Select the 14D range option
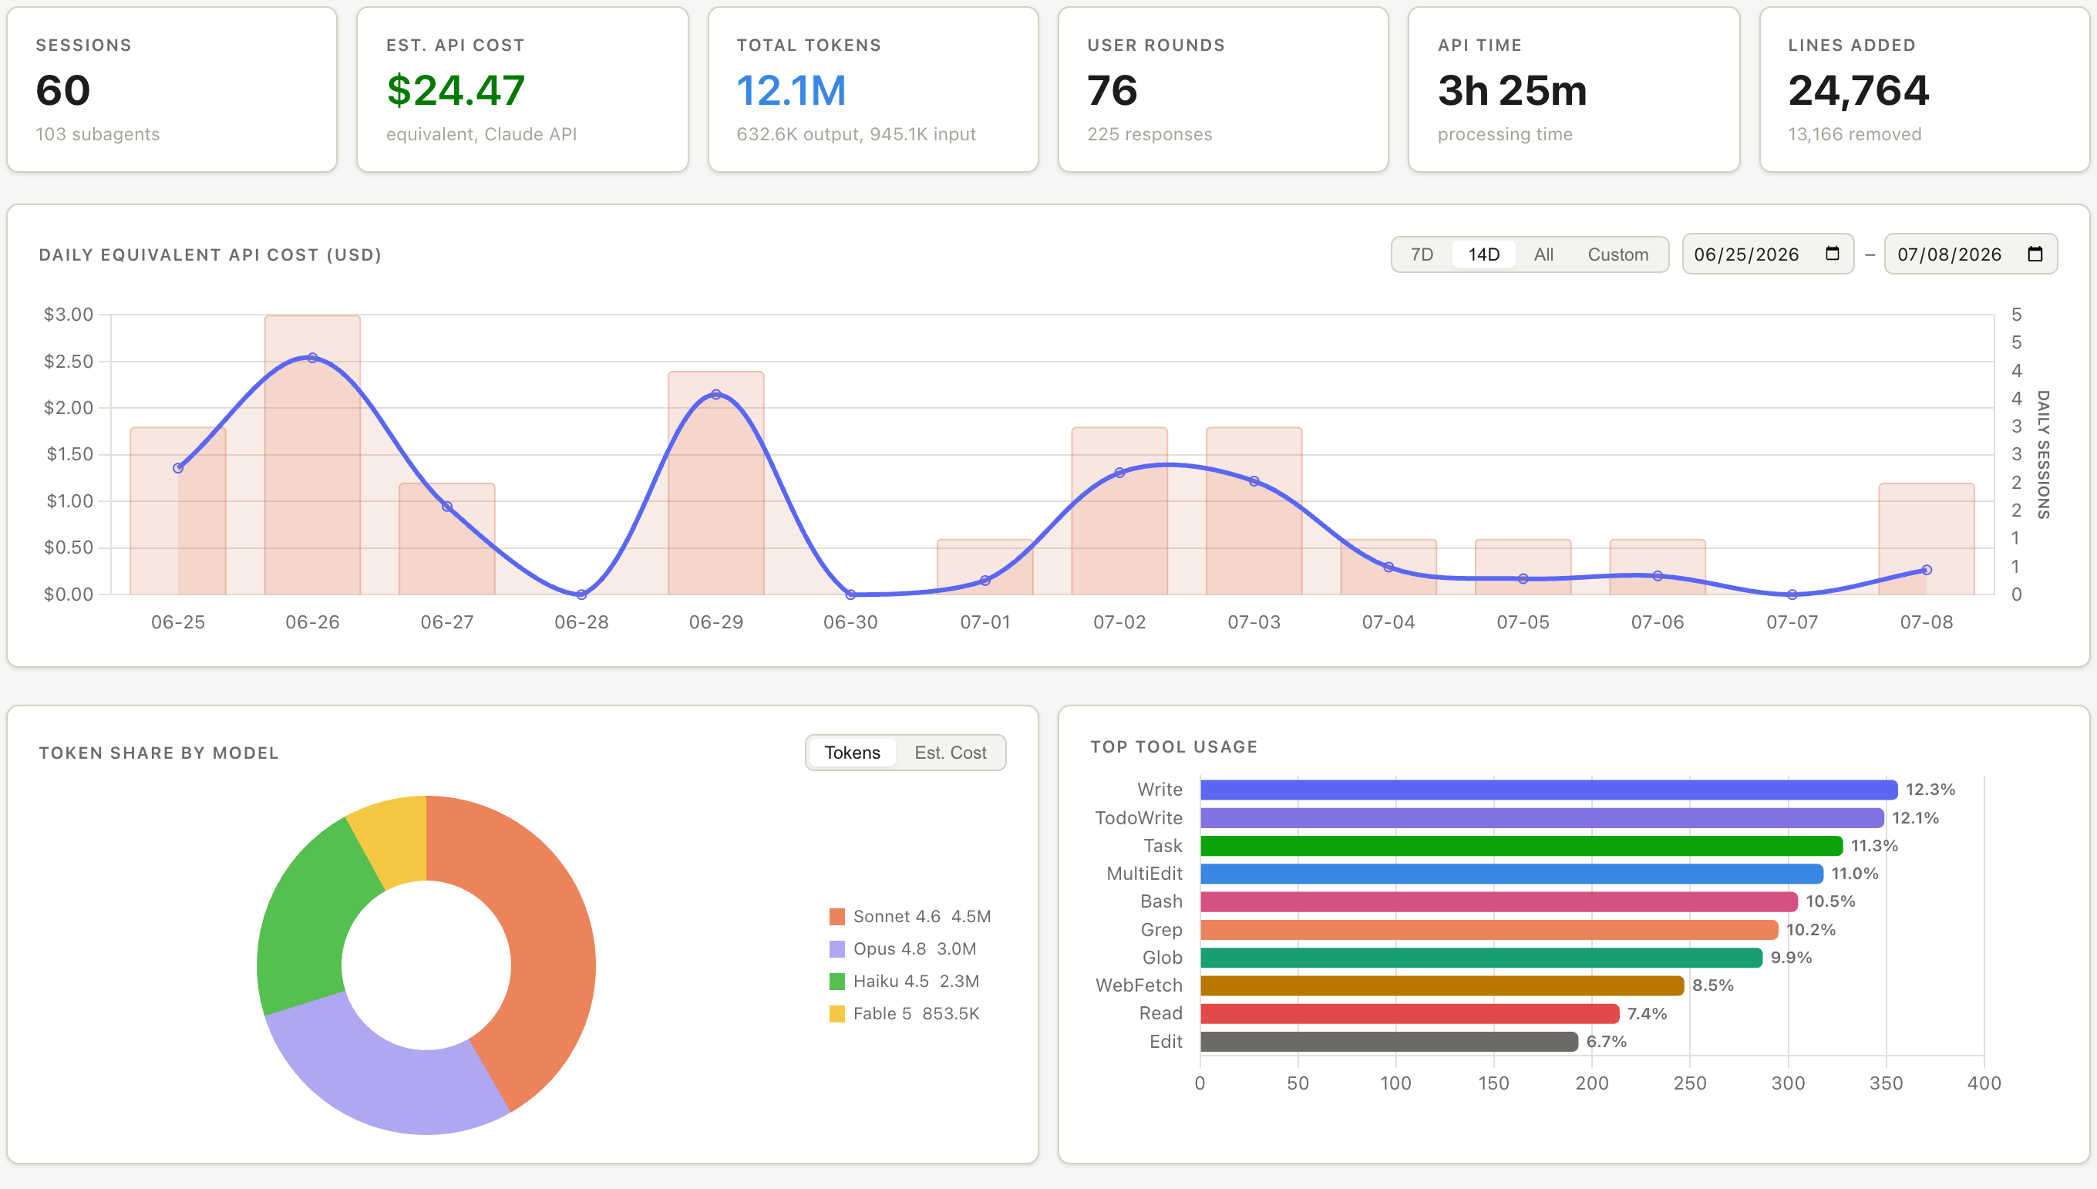 point(1483,254)
